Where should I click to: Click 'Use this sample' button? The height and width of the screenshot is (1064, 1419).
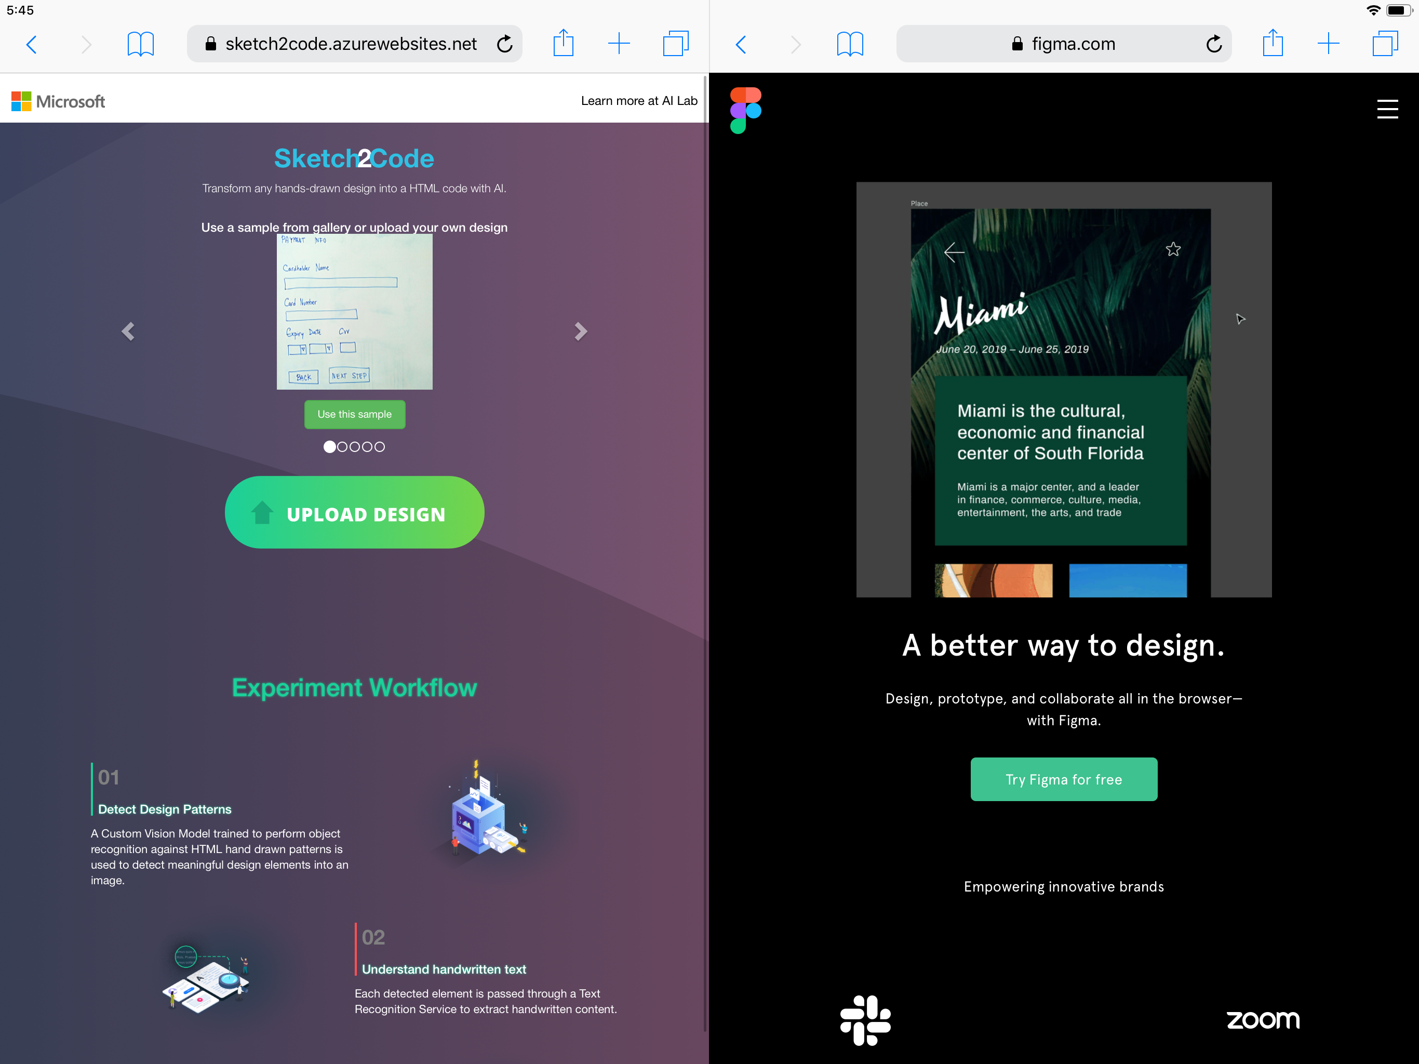pyautogui.click(x=354, y=414)
